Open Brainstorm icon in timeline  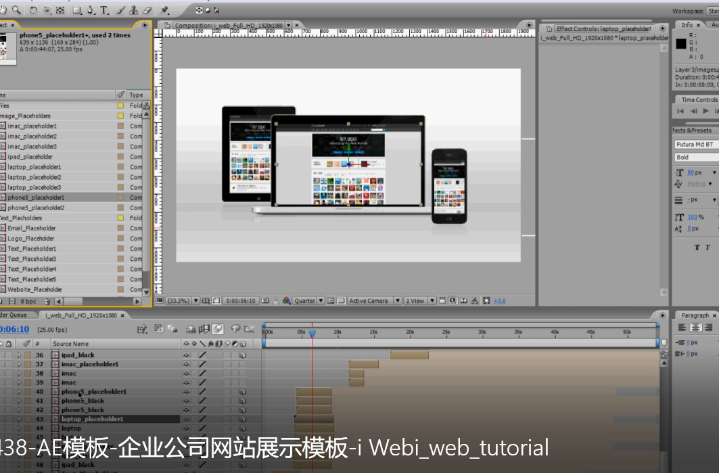235,329
